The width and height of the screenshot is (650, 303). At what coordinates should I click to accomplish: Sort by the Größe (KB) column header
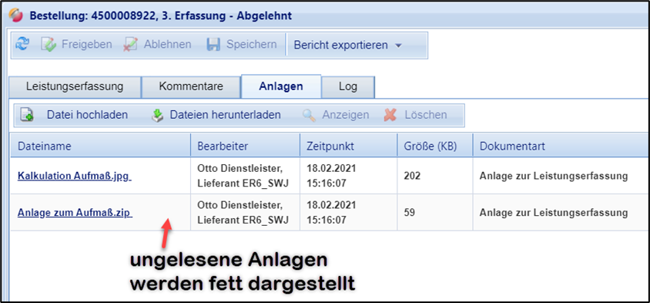pyautogui.click(x=435, y=146)
